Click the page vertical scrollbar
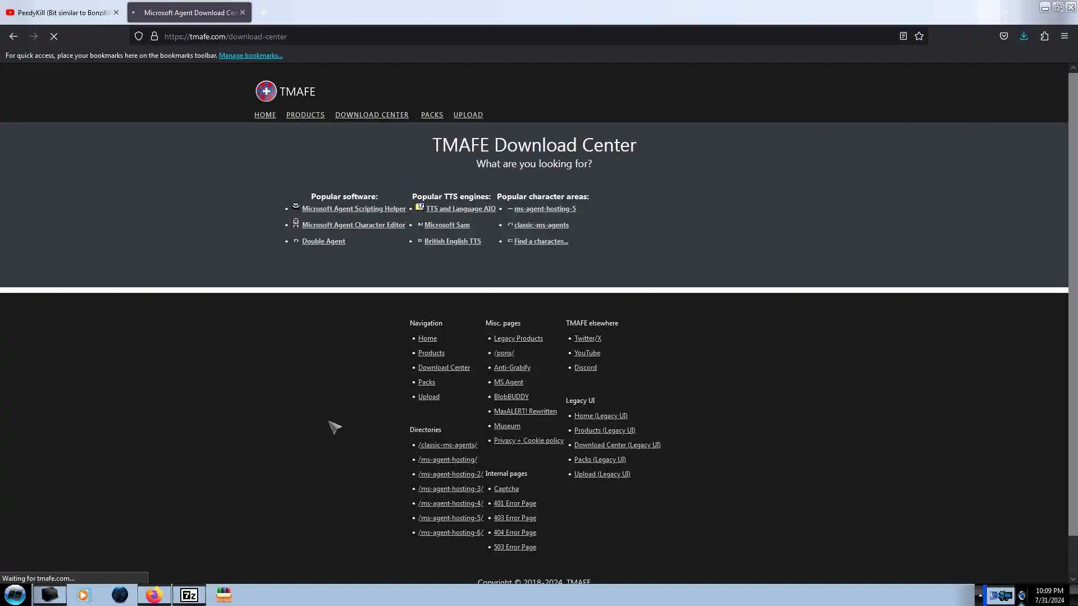This screenshot has width=1078, height=606. point(1072,303)
